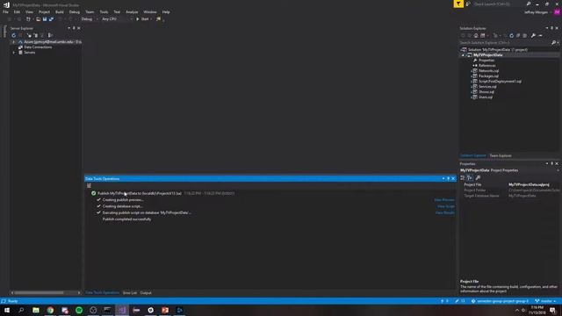
Task: Toggle auto-hide pin on Data Tools Operations
Action: tap(449, 178)
